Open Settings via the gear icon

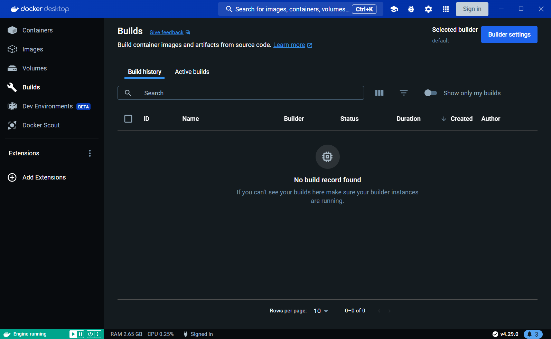(x=428, y=9)
